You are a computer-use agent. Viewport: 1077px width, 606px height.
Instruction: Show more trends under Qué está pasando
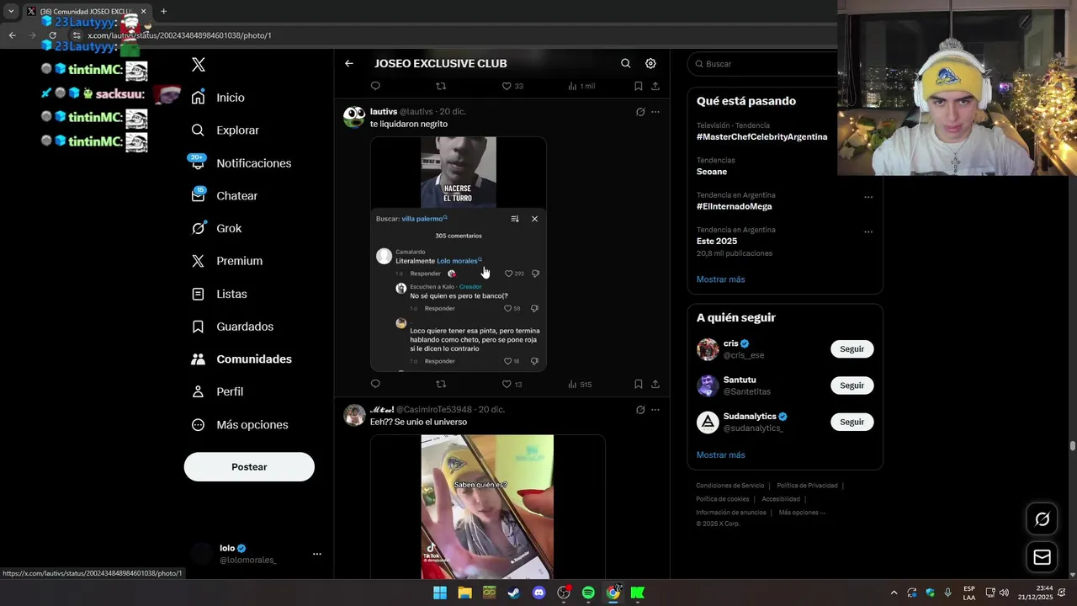pos(720,279)
